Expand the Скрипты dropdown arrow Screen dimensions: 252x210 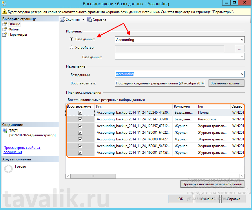83,20
